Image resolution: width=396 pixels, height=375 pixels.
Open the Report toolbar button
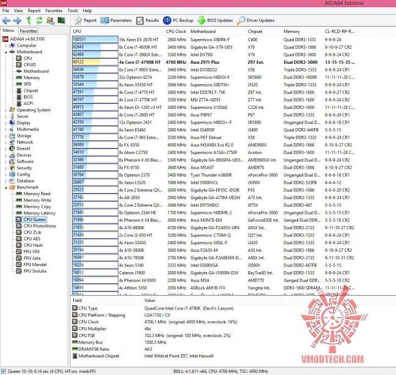(86, 20)
